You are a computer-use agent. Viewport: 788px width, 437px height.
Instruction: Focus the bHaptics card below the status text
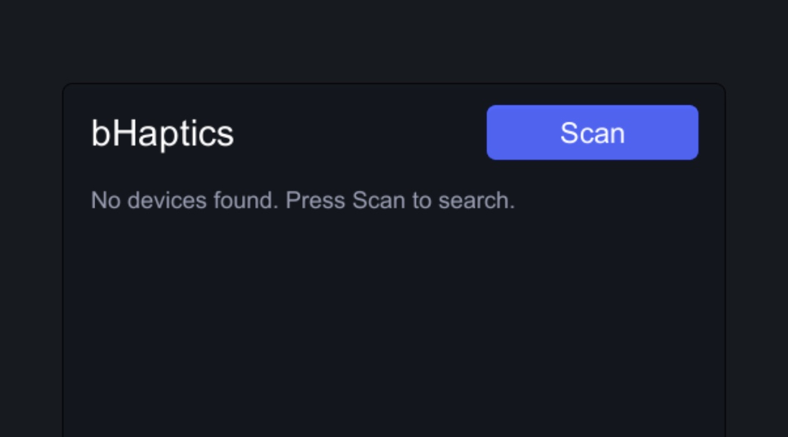[x=394, y=325]
